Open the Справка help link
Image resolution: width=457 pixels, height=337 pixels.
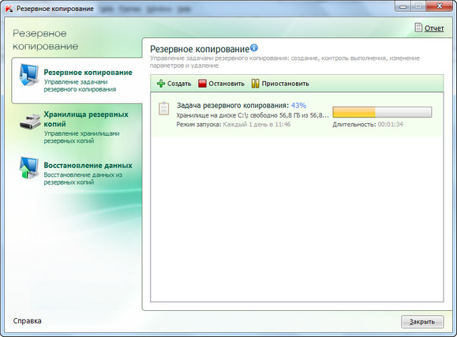click(x=27, y=320)
